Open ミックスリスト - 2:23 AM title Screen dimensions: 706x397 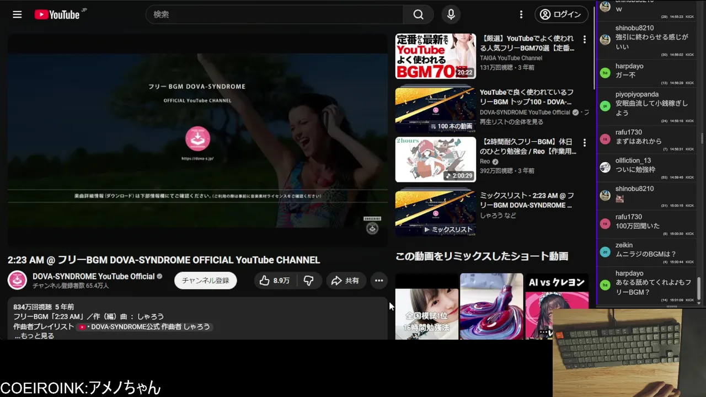click(527, 200)
